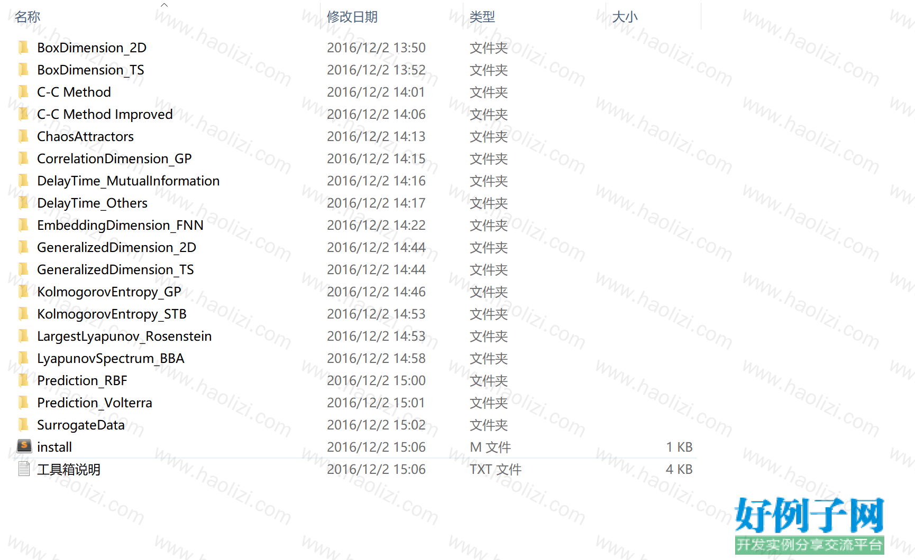Click the TXT 文件 type cell

click(x=496, y=470)
